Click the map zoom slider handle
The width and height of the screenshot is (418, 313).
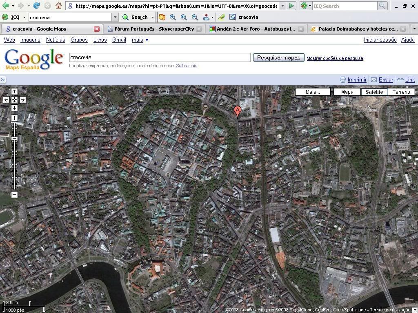14,139
